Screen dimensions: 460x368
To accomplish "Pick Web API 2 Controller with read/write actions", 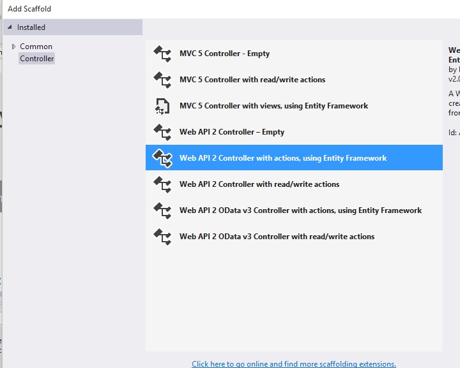I will pos(294,184).
